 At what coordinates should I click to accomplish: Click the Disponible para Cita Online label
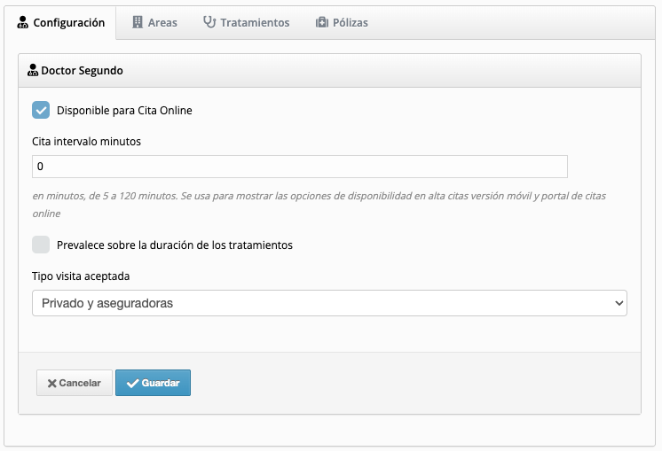(124, 111)
